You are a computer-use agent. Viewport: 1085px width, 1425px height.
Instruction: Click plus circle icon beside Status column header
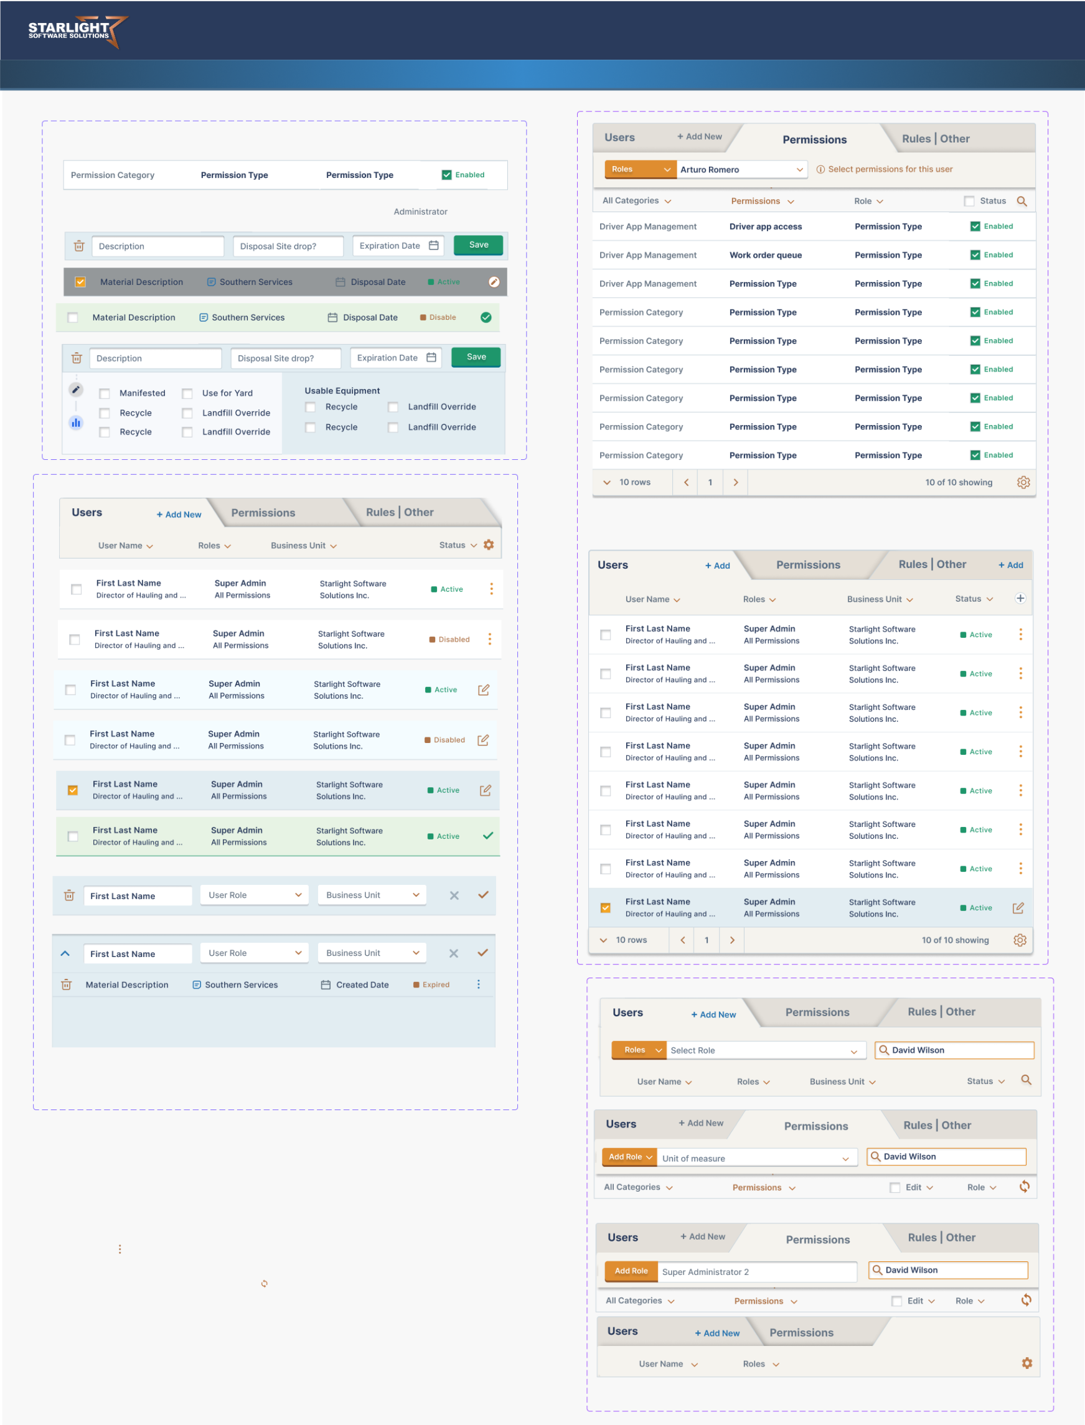point(1020,599)
